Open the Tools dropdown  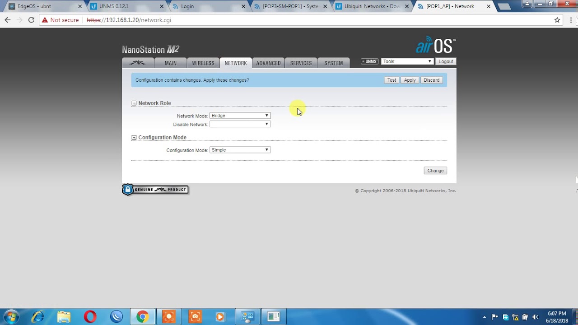407,61
